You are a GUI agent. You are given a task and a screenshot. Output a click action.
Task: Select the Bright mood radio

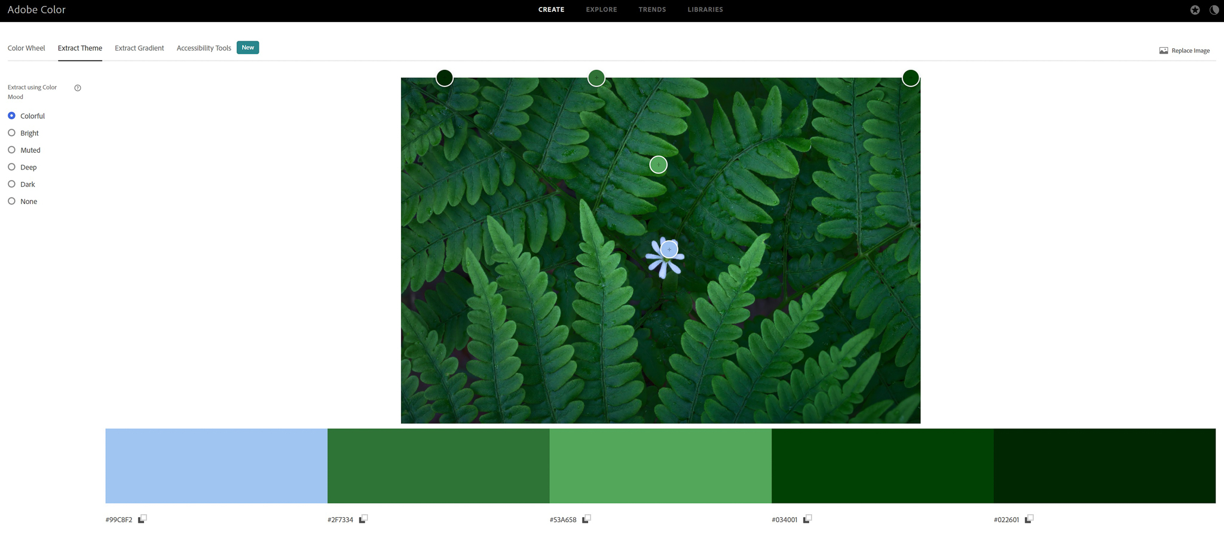(x=11, y=132)
